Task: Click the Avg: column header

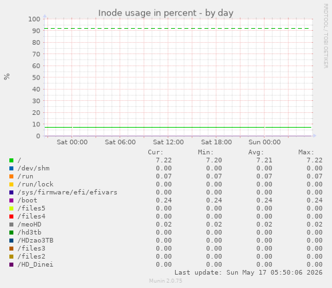Action: [256, 152]
